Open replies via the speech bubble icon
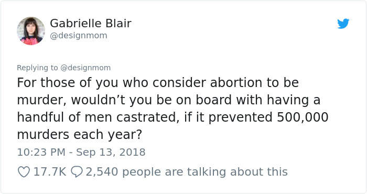This screenshot has width=367, height=194. click(77, 172)
